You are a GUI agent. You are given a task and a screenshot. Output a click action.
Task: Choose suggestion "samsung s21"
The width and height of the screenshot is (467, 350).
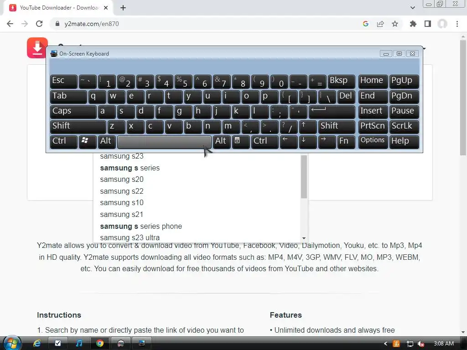click(x=197, y=214)
